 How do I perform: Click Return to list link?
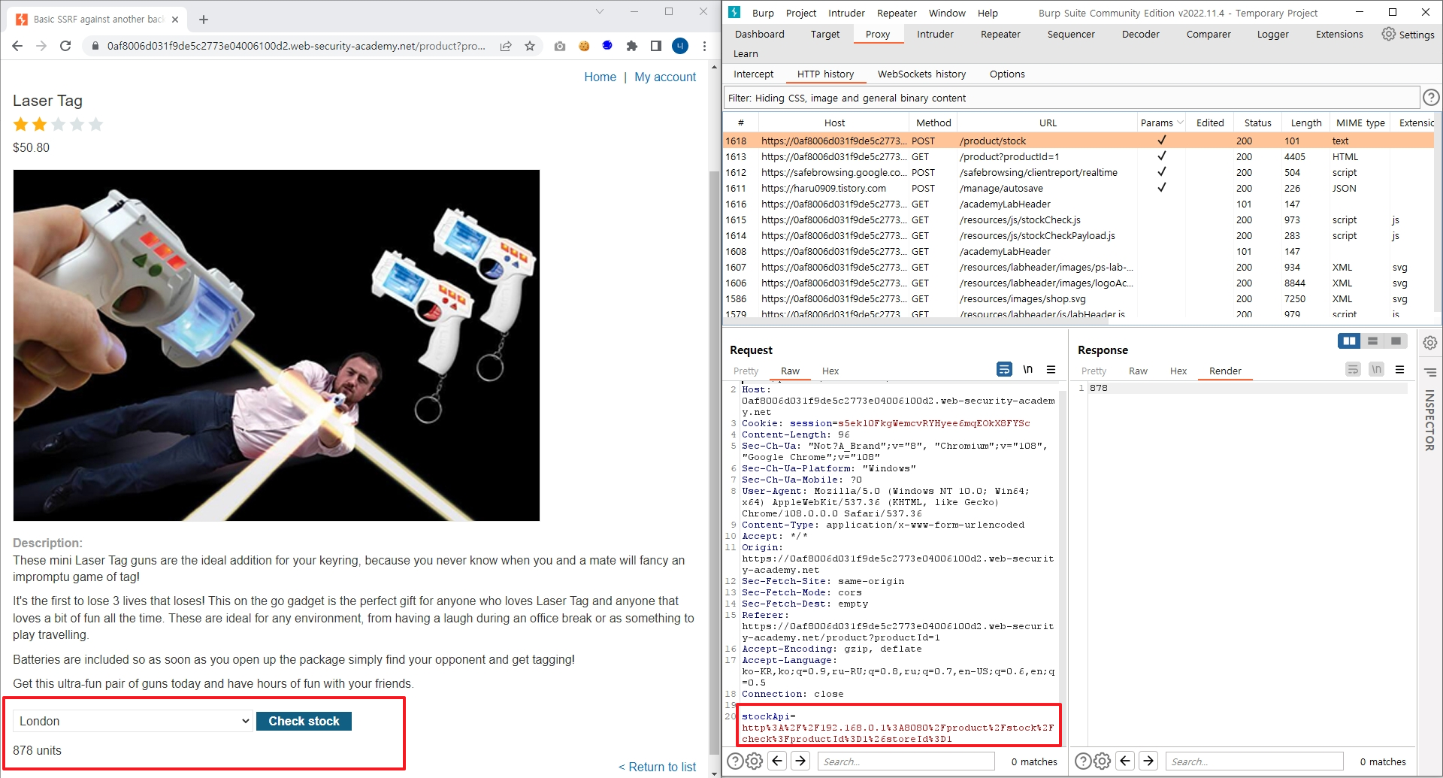click(x=657, y=767)
